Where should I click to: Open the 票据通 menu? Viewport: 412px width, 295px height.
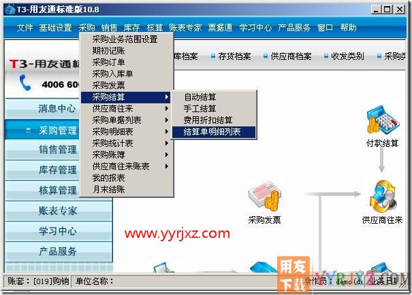point(220,28)
